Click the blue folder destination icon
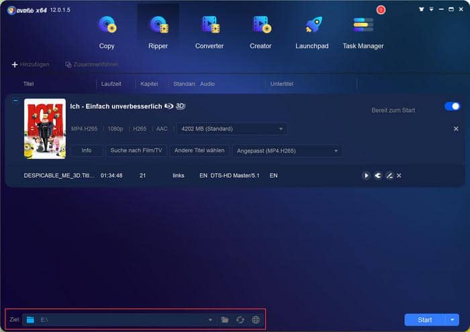The image size is (470, 332). (x=30, y=320)
